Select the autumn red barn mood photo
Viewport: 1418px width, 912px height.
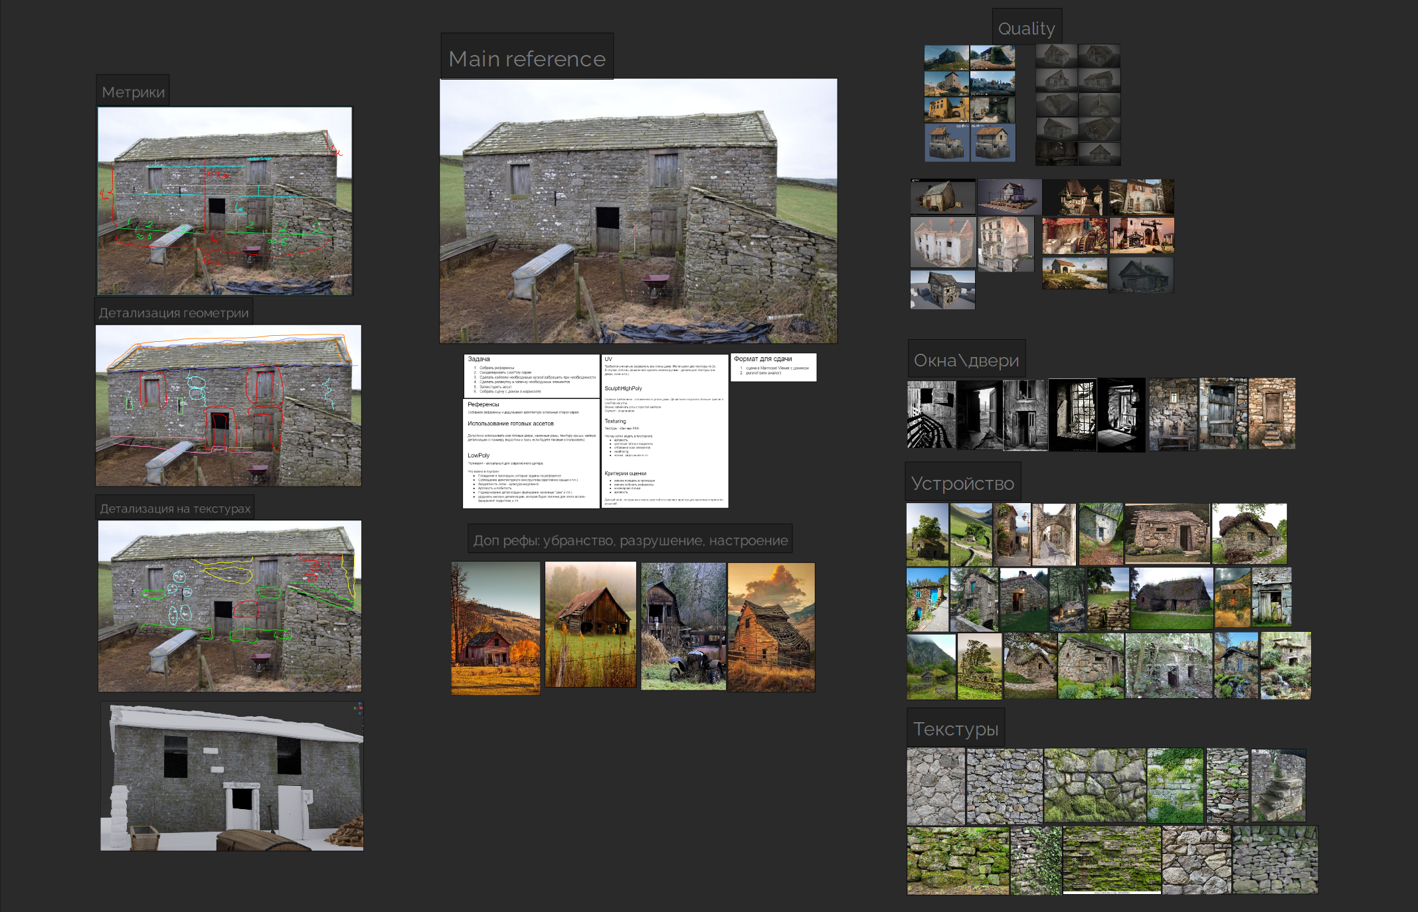tap(495, 627)
